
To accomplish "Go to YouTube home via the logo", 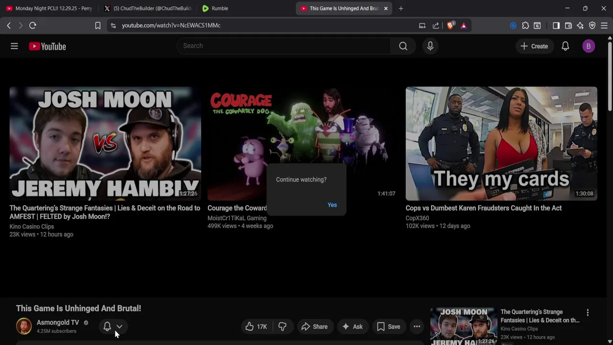I will click(x=47, y=46).
